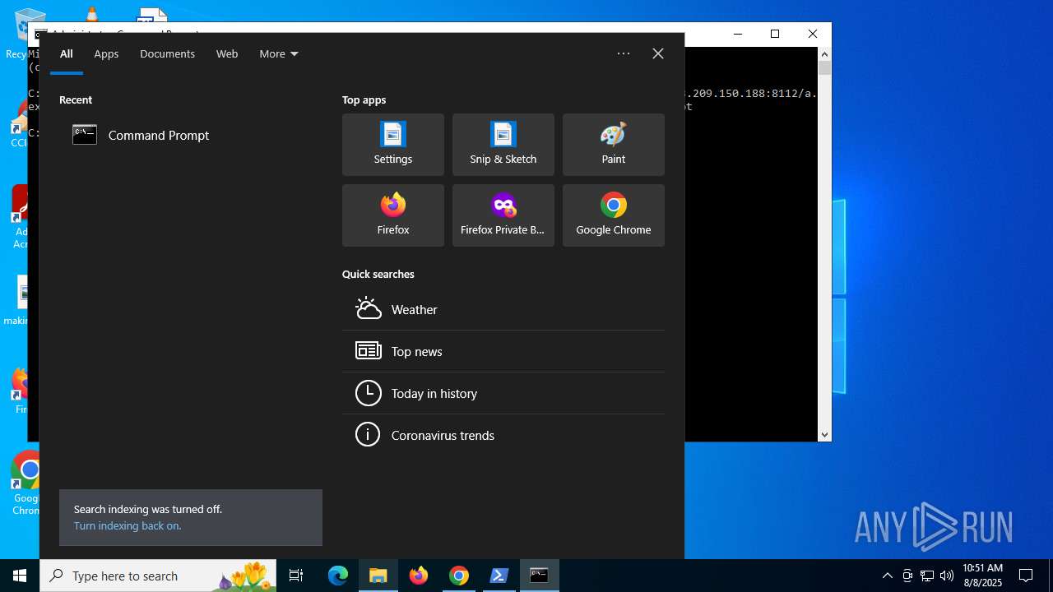Search Weather quick search
Image resolution: width=1053 pixels, height=592 pixels.
pyautogui.click(x=503, y=309)
